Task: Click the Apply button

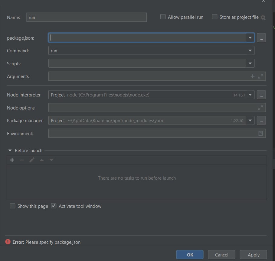Action: tap(254, 255)
